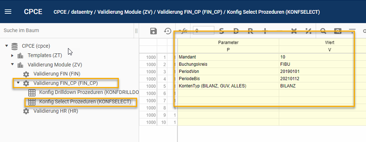This screenshot has width=366, height=142.
Task: Click the X multiply icon
Action: tap(294, 31)
